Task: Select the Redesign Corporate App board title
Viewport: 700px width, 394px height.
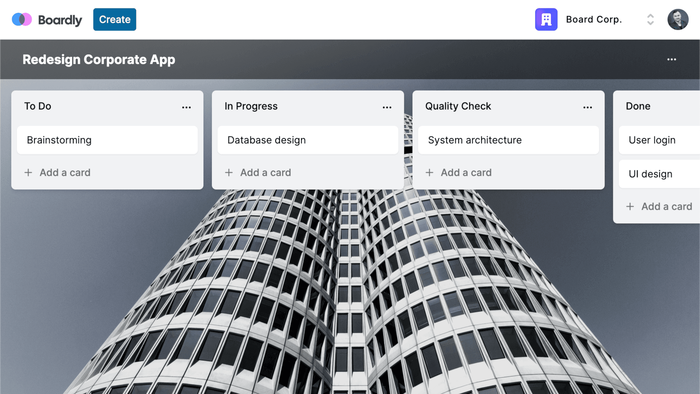Action: coord(98,59)
